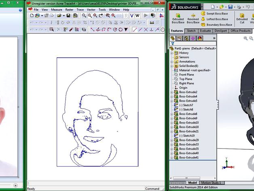Viewport: 254px width, 191px height.
Task: Click the SolidWorks new document icon
Action: (x=213, y=7)
